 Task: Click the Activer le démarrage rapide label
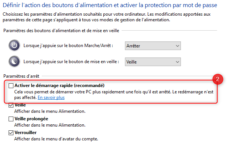pos(59,86)
